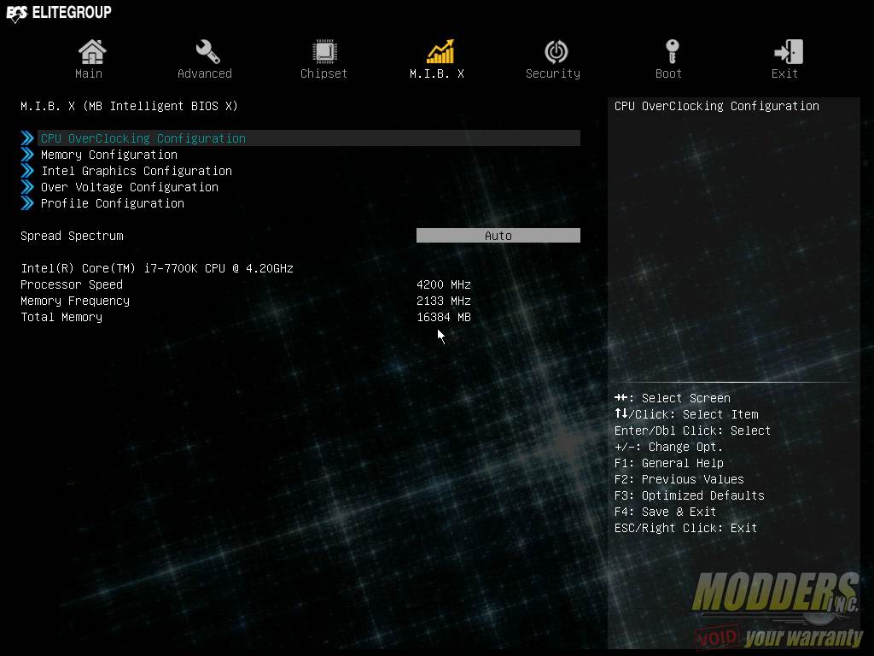This screenshot has width=874, height=656.
Task: Switch to the Exit tab label
Action: pyautogui.click(x=784, y=73)
